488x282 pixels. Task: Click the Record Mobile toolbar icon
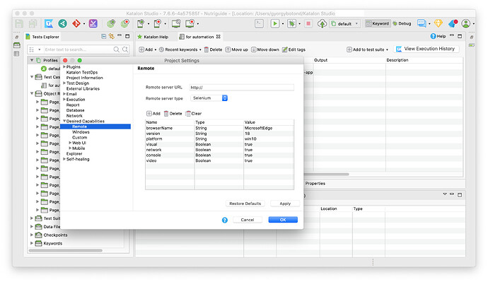[158, 23]
